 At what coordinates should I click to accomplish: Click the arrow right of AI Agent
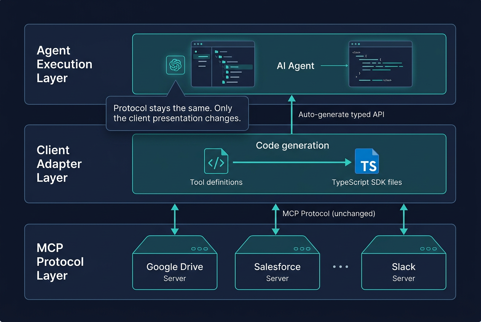pyautogui.click(x=334, y=66)
